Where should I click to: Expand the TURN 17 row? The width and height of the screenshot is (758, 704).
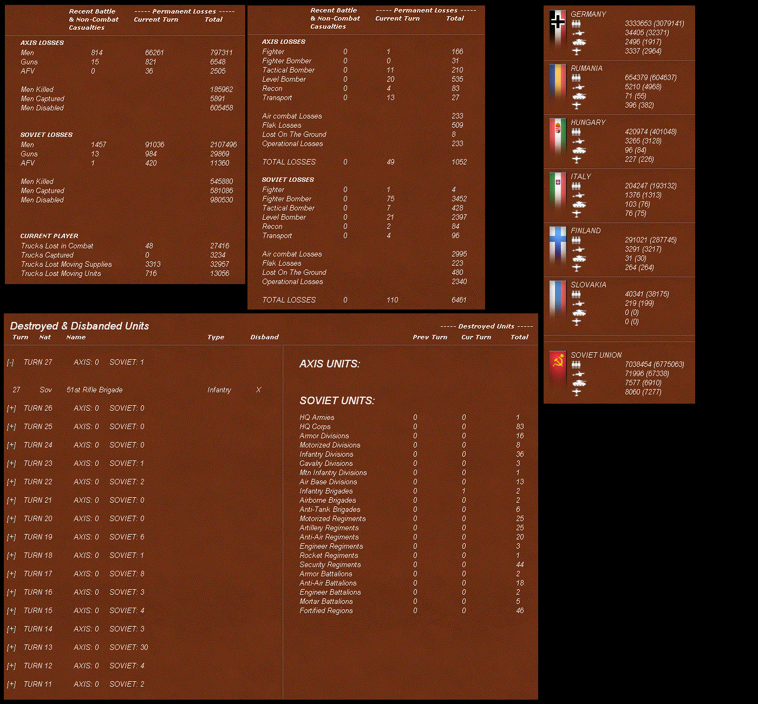tap(11, 574)
